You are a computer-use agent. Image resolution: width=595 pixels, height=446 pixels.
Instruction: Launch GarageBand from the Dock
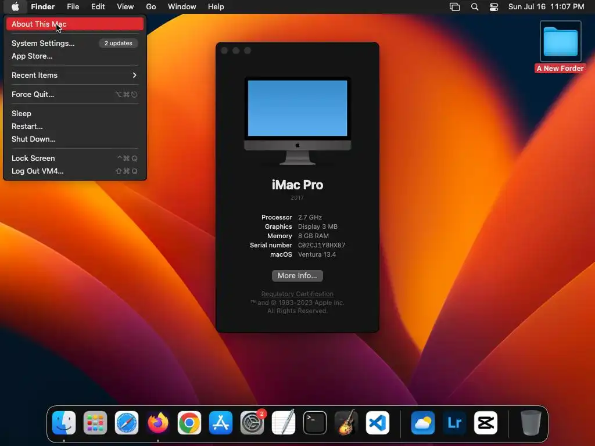pyautogui.click(x=346, y=423)
